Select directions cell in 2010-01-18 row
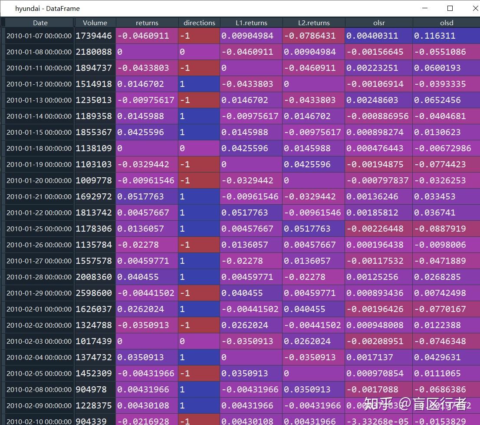480x425 pixels. pyautogui.click(x=199, y=148)
